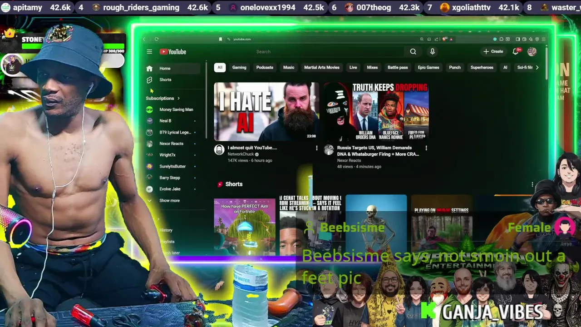This screenshot has width=581, height=327.
Task: Open the skeleton Shorts thumbnail
Action: 376,225
